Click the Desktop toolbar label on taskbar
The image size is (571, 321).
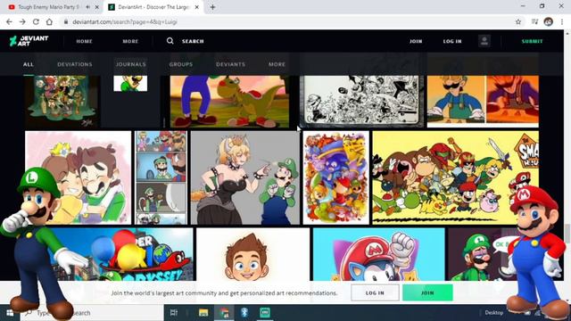coord(493,313)
